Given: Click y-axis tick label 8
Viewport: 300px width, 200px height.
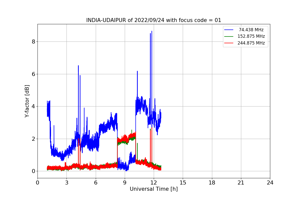Looking at the screenshot, I should [33, 42].
